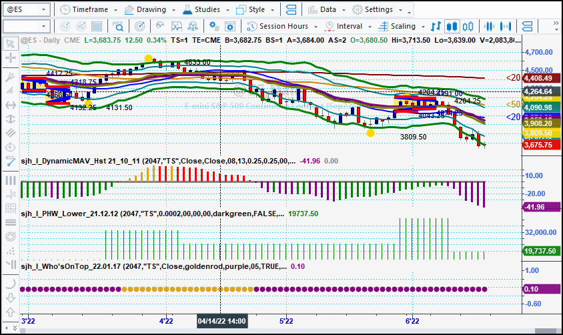Expand the Style dropdown arrow
563x335 pixels.
click(x=273, y=10)
